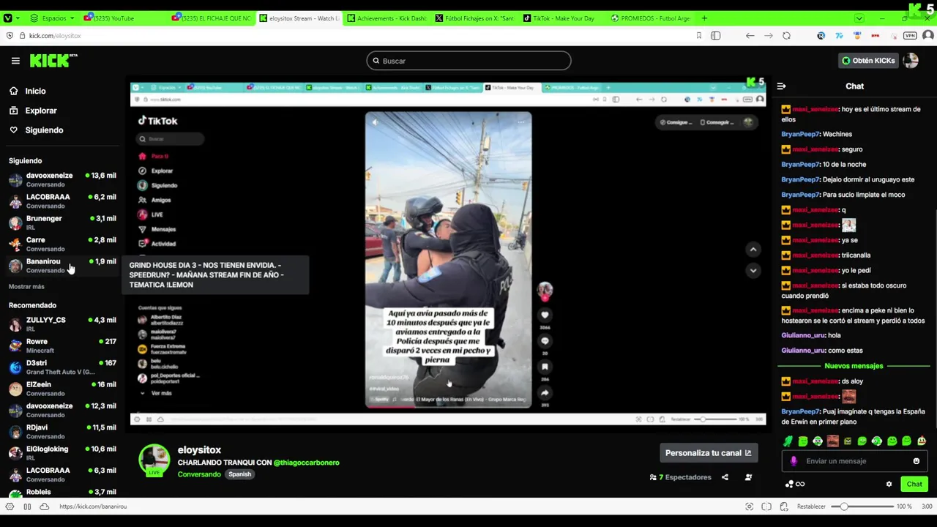This screenshot has width=937, height=527.
Task: Open the chat settings gear
Action: click(889, 484)
